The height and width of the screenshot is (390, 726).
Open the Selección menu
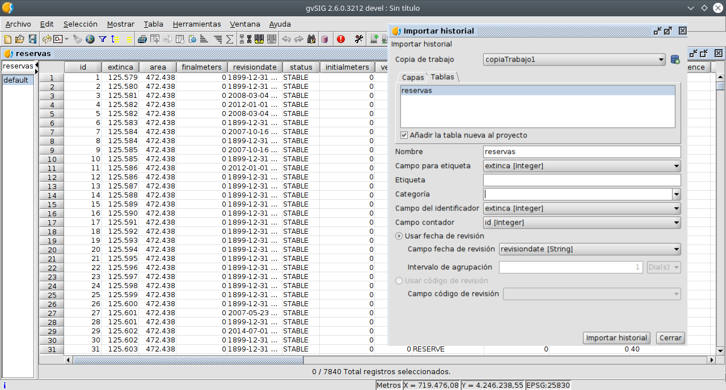81,24
